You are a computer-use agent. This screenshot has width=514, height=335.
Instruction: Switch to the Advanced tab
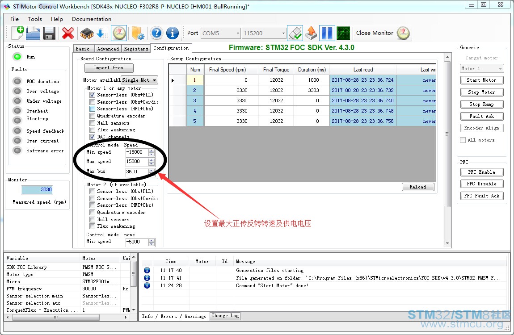tap(108, 49)
